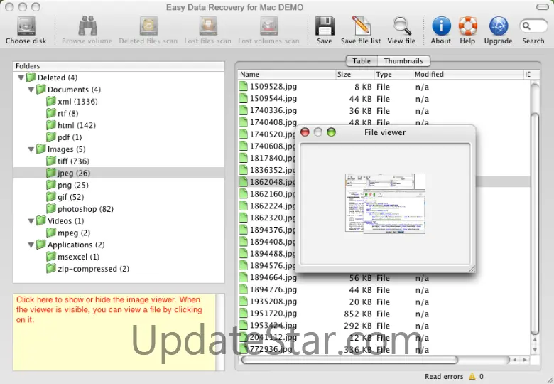The width and height of the screenshot is (554, 384).
Task: Open the About info icon
Action: click(441, 26)
